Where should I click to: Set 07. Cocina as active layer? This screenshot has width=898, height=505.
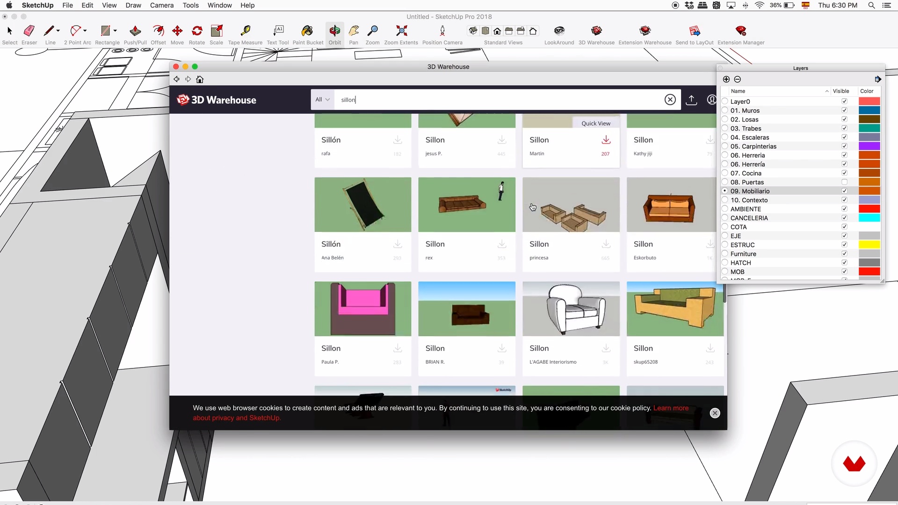[x=724, y=173]
